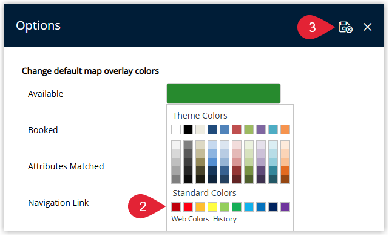Viewport: 389px width, 236px height.
Task: Choose the purple standard color swatch
Action: click(x=285, y=207)
